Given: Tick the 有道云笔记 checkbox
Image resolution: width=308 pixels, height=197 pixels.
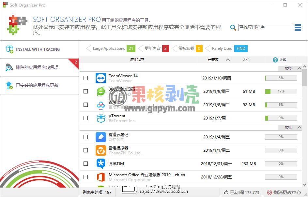Looking at the screenshot, I should coord(85,137).
